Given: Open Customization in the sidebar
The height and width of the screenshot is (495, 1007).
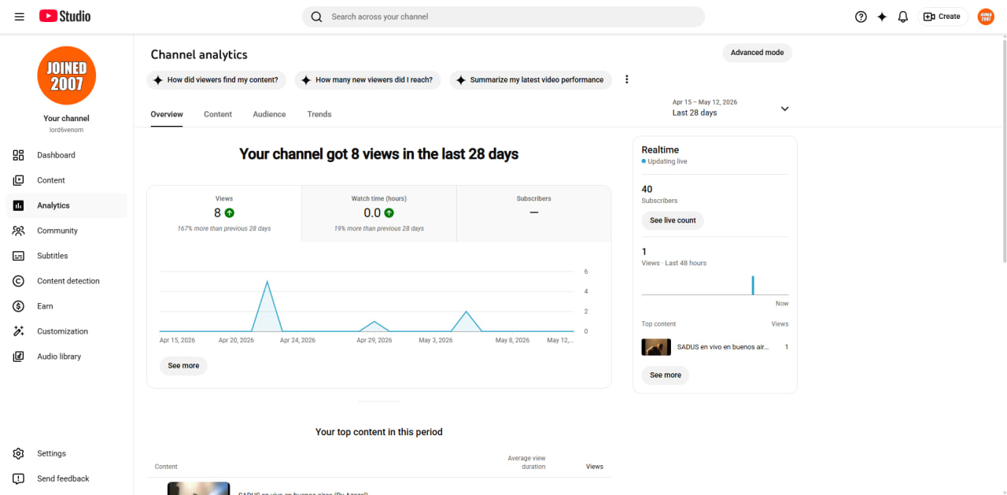Looking at the screenshot, I should (x=67, y=331).
